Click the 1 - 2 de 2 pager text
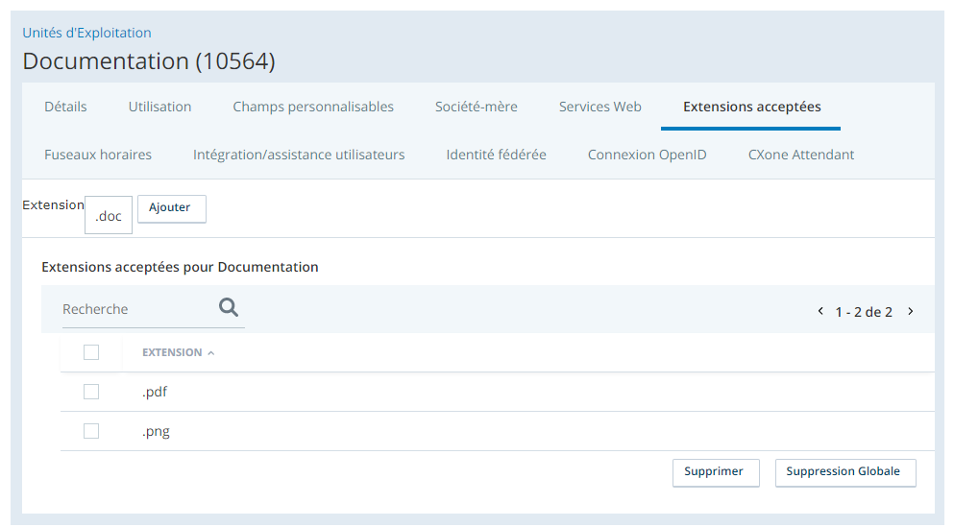The image size is (954, 527). [864, 312]
